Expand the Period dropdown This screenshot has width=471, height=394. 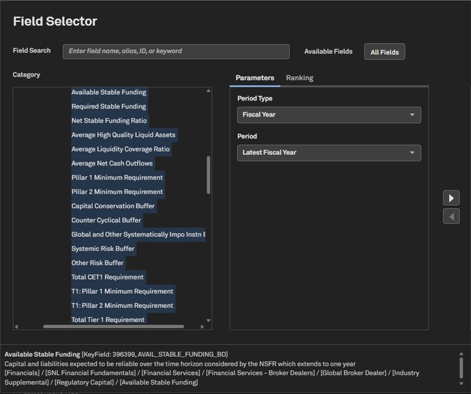[329, 153]
